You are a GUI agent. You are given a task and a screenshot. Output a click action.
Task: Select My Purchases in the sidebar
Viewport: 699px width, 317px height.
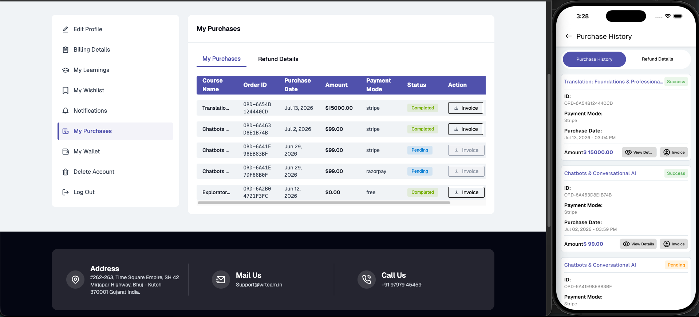coord(115,131)
